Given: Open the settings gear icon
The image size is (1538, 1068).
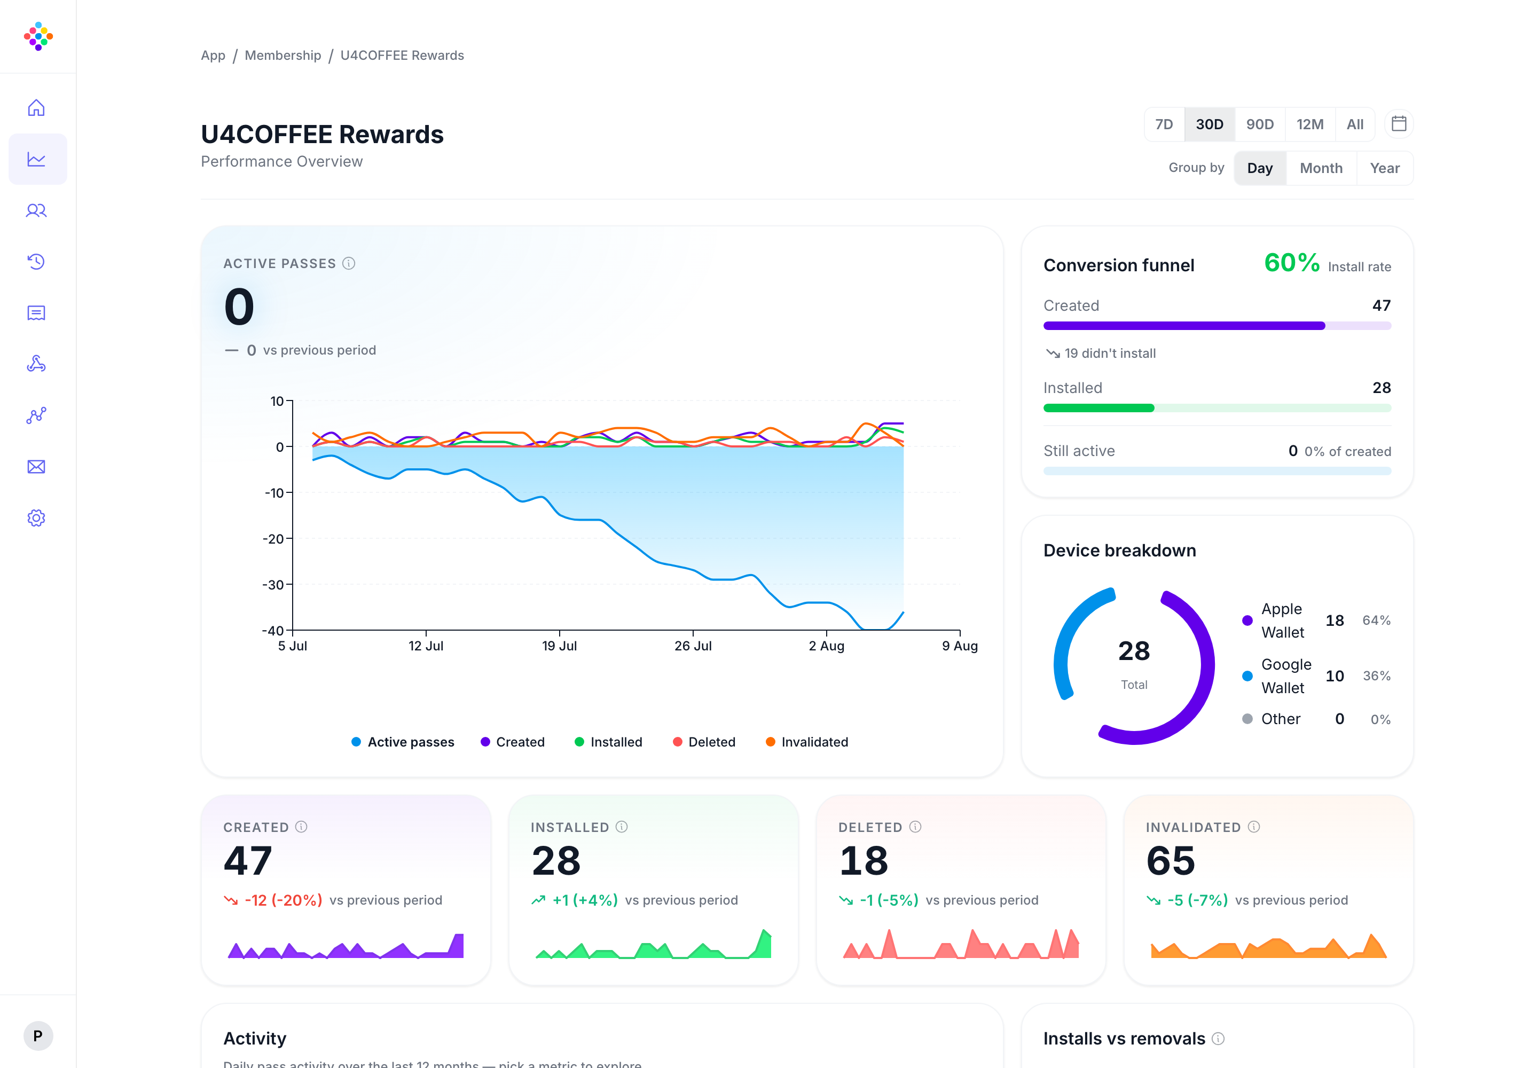Looking at the screenshot, I should (36, 517).
